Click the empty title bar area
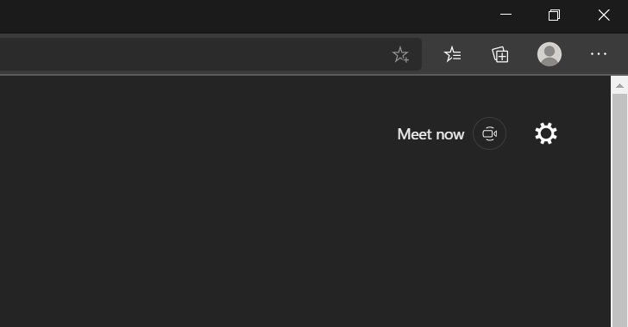Image resolution: width=628 pixels, height=327 pixels. (241, 16)
